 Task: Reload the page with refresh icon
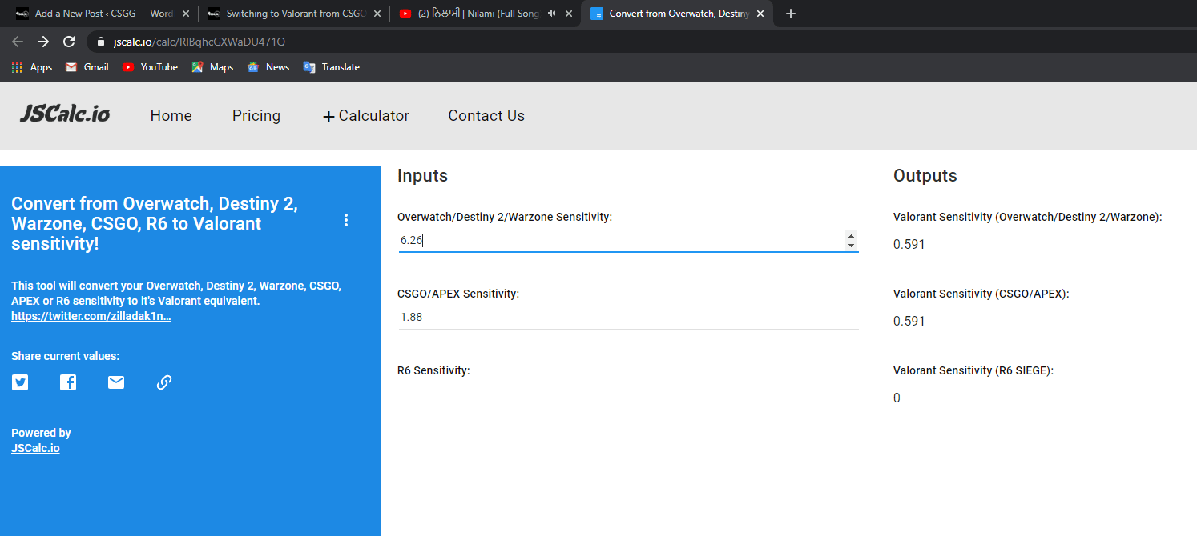click(69, 42)
